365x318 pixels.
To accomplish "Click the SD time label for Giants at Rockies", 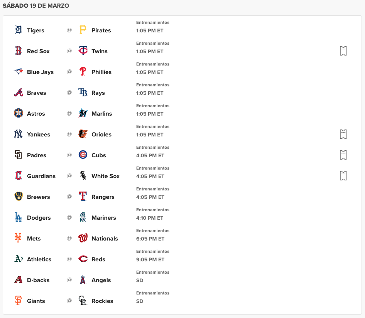I will 139,301.
